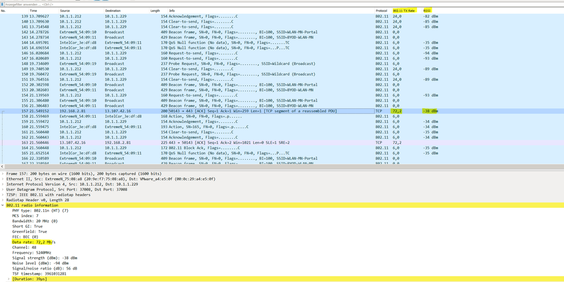Expand the User Datagram Protocol section
Screen dimensions: 564x282
coord(3,190)
